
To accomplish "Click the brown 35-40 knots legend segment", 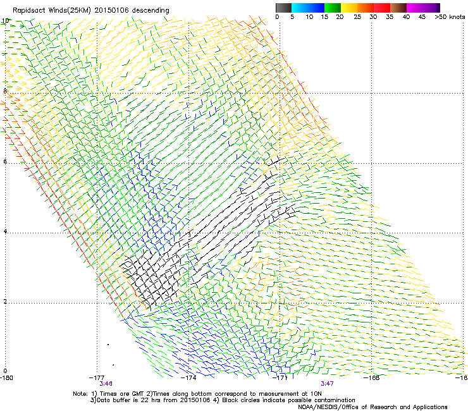I will pos(398,8).
